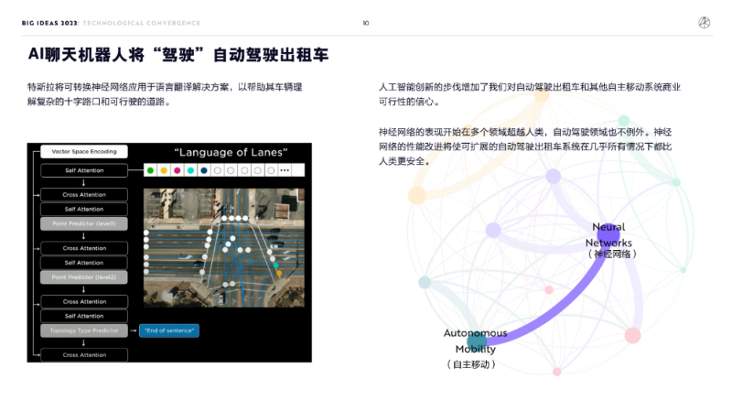Open the aerial intersection image
This screenshot has width=732, height=412.
pyautogui.click(x=224, y=247)
